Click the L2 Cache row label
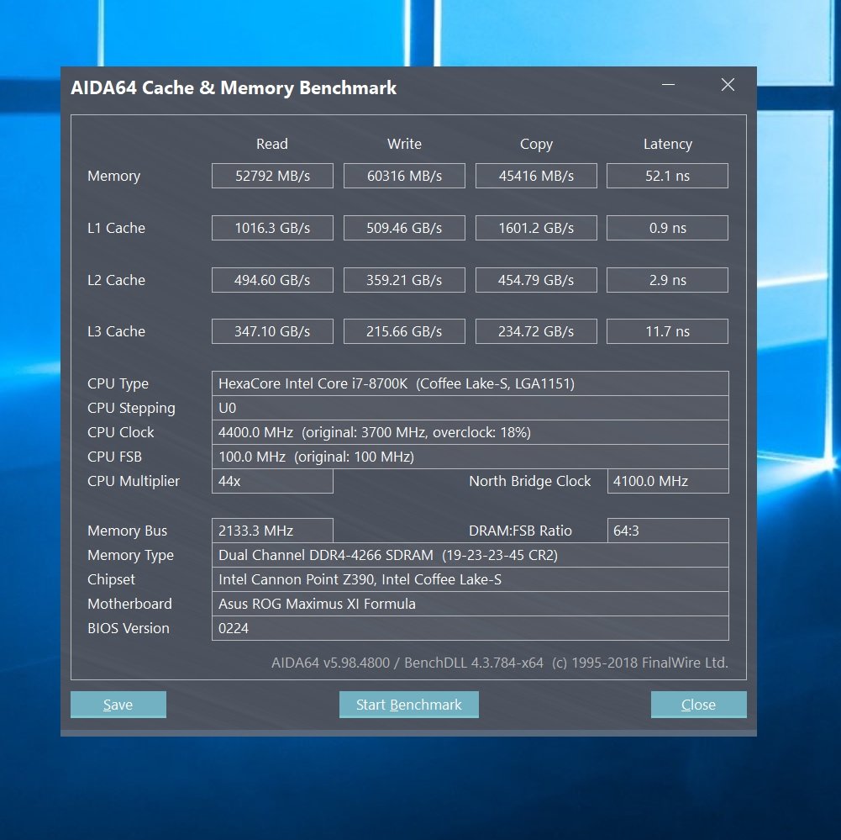Screen dimensions: 841x840 click(117, 280)
